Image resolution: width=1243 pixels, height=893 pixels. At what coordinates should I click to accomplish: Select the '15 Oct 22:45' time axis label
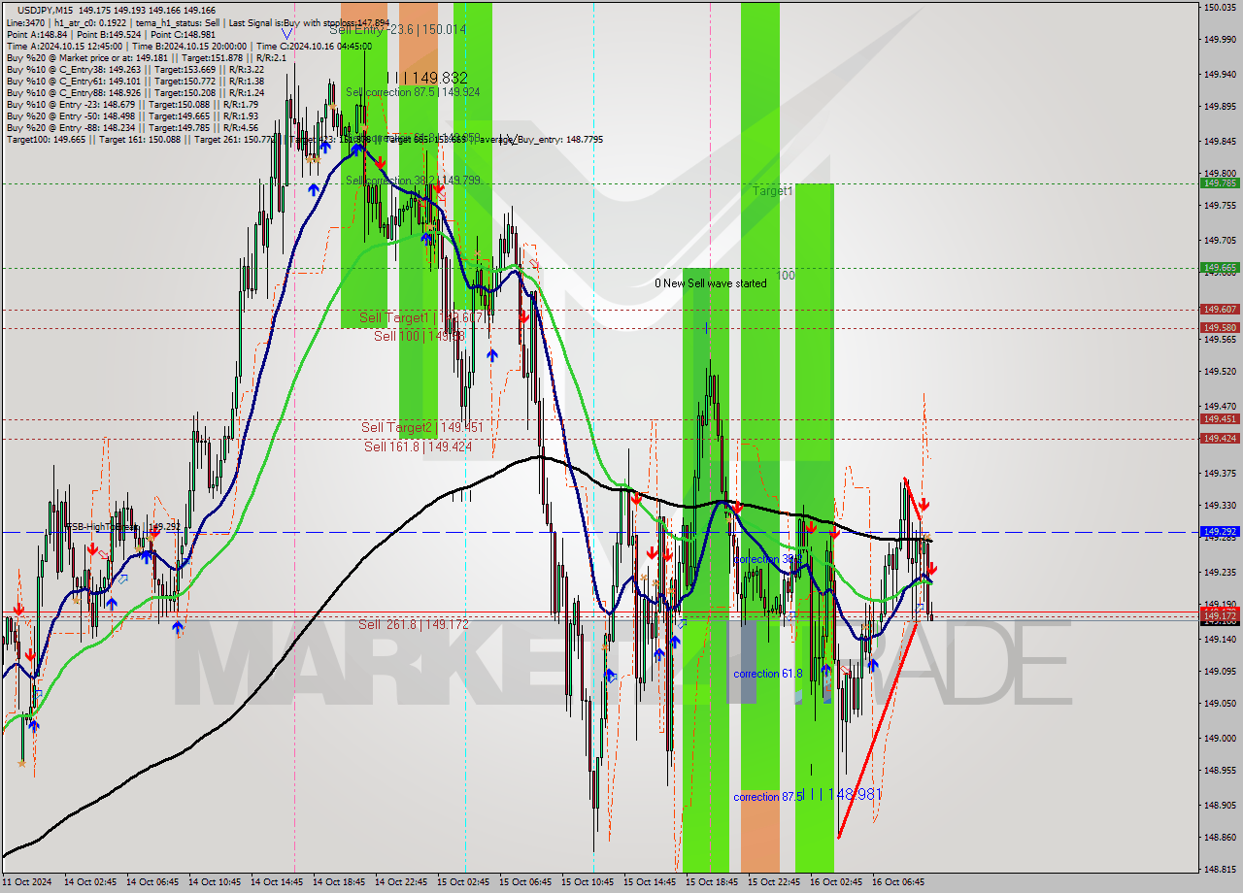point(773,882)
